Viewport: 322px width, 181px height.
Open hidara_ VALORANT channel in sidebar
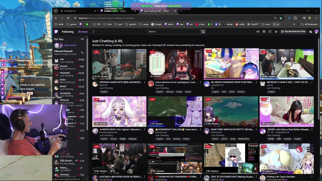(x=69, y=169)
